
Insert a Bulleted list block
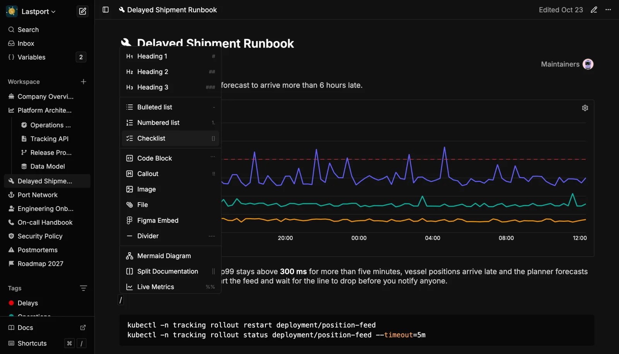[x=170, y=107]
